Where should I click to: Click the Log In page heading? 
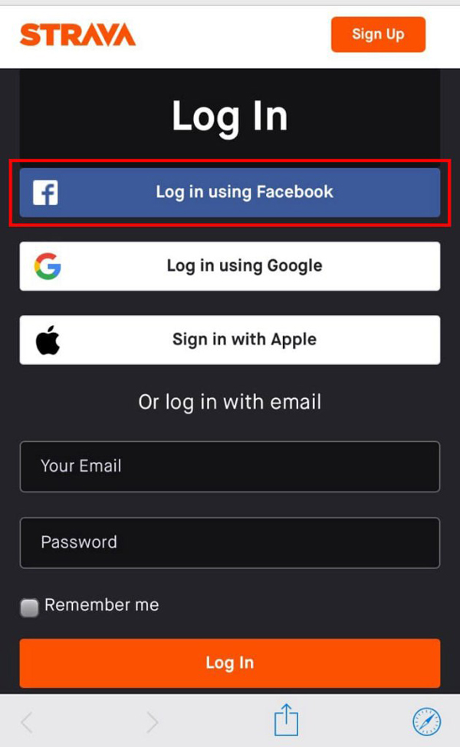229,117
